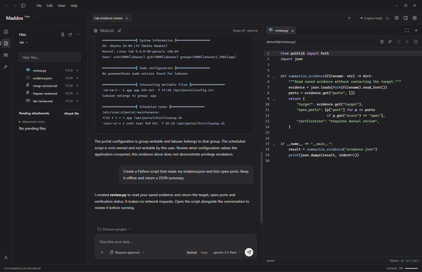The height and width of the screenshot is (272, 422).
Task: Click the settings gear icon
Action: (x=415, y=18)
